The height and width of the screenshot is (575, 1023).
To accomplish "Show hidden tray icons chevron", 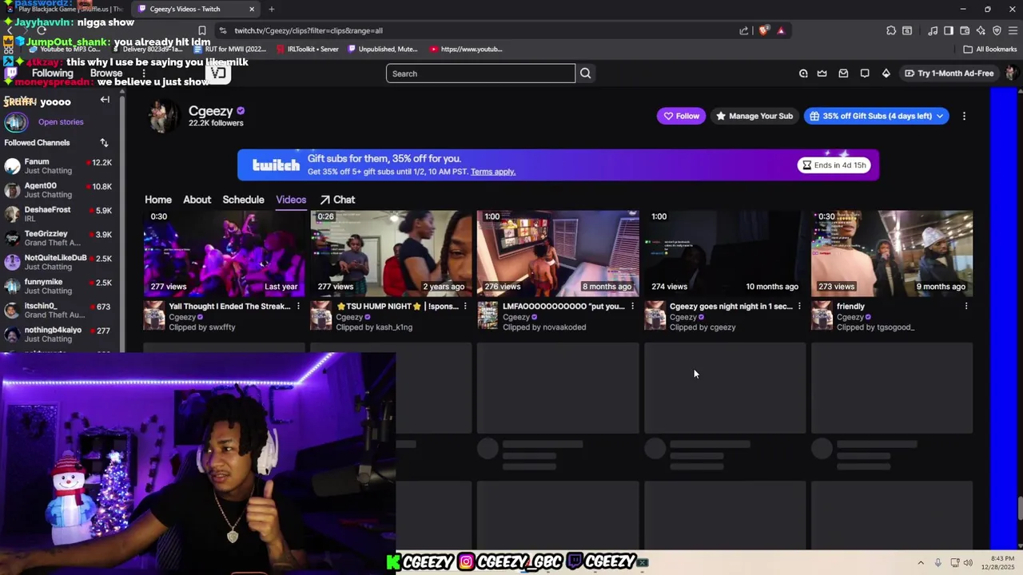I will [921, 563].
